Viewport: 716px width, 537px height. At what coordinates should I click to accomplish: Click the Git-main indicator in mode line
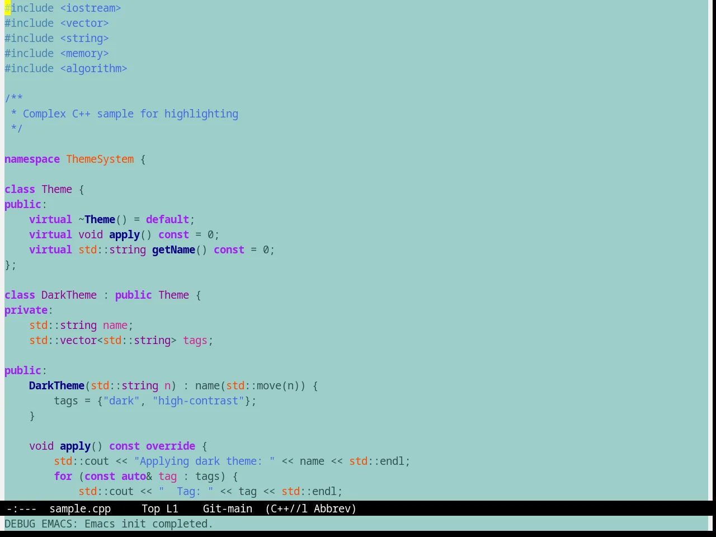[228, 508]
